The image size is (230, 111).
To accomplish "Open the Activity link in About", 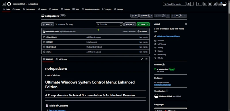I will click(x=160, y=48).
